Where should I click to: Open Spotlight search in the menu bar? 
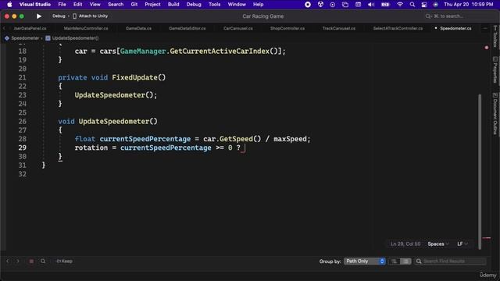tap(412, 5)
